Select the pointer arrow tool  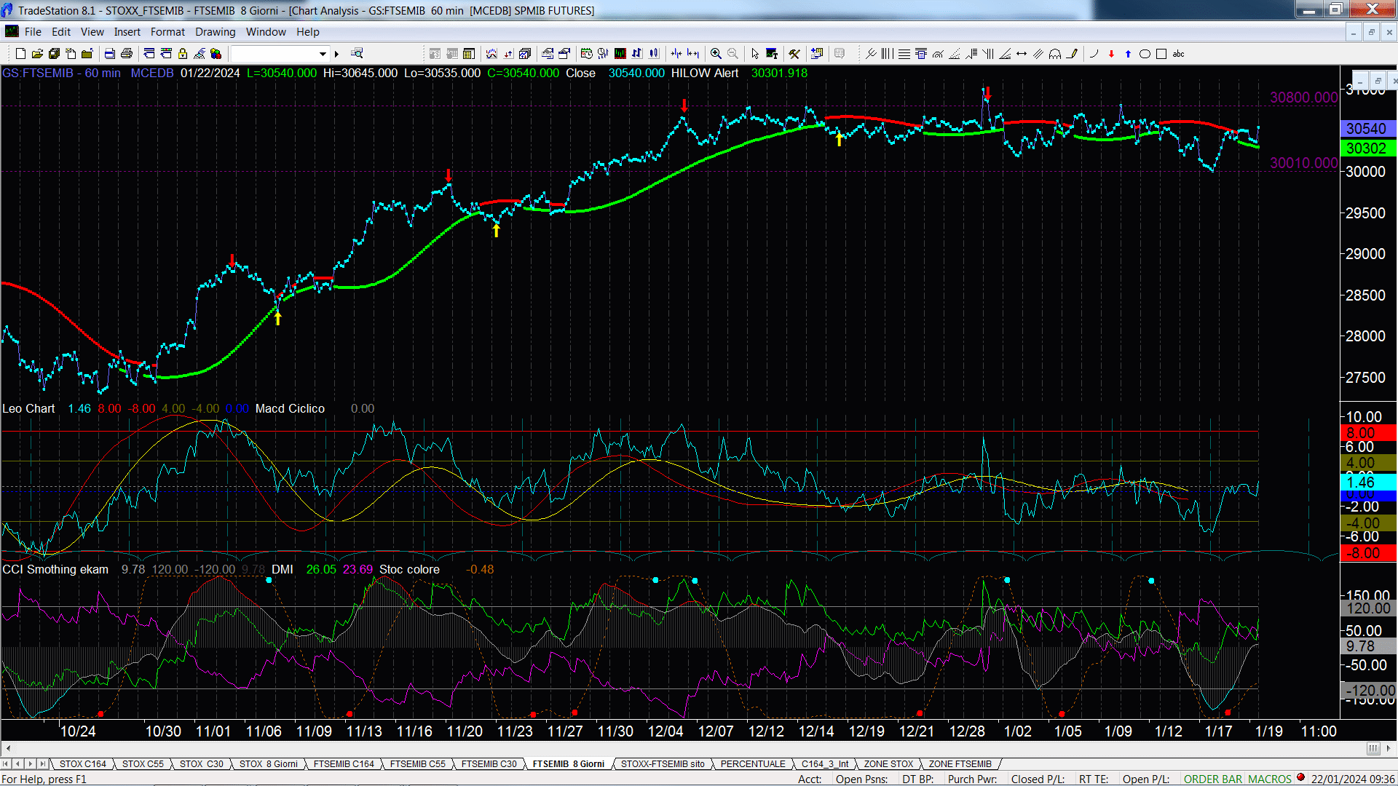click(755, 54)
